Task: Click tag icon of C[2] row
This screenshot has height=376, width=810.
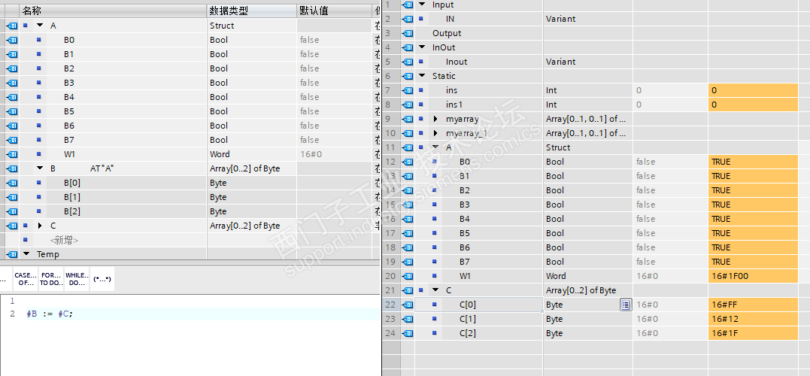Action: (x=408, y=333)
